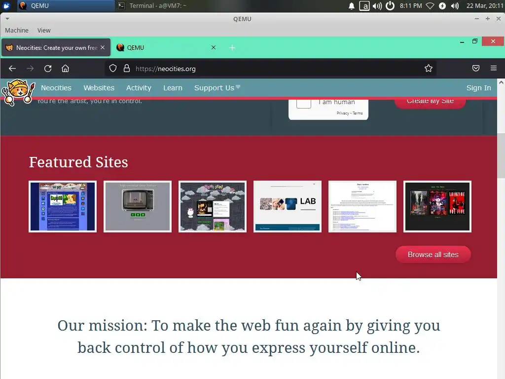
Task: Click the forward navigation arrow
Action: (x=30, y=69)
